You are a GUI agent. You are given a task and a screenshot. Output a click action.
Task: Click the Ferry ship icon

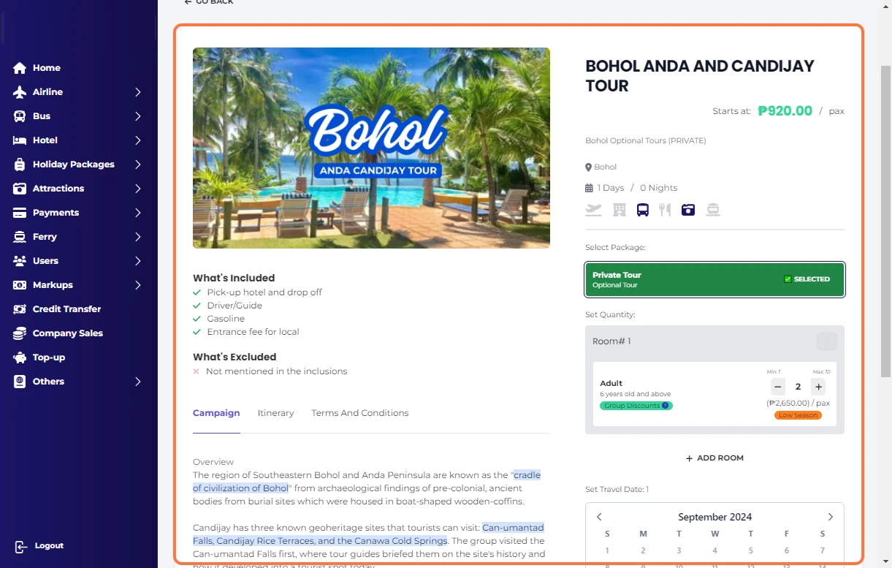(x=20, y=237)
